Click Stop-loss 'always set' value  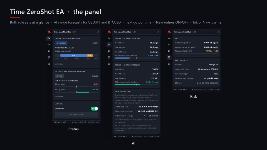point(214,65)
